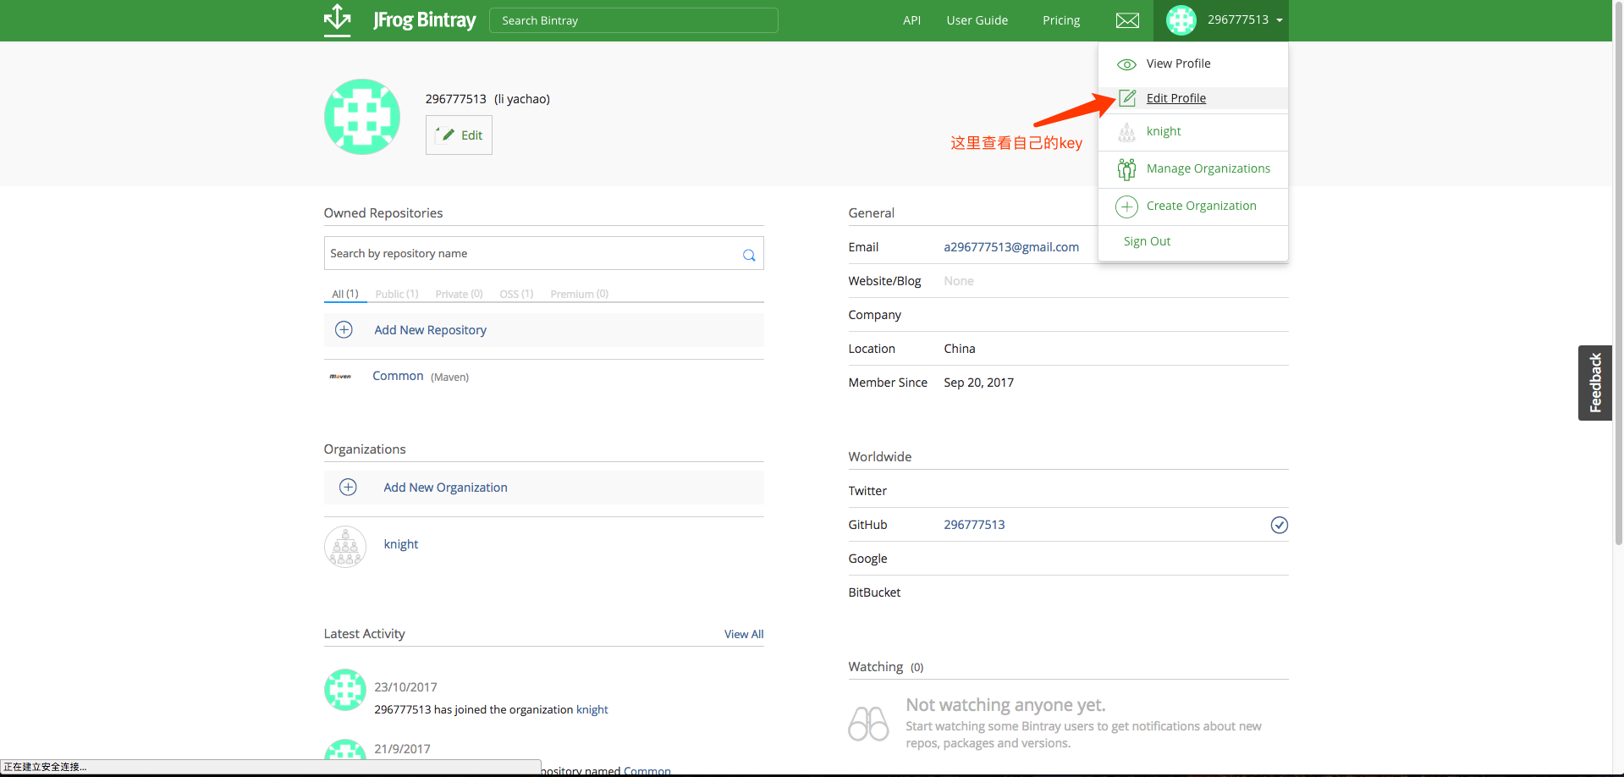Screen dimensions: 1624x777
Task: Click the Twitter row label
Action: click(867, 491)
